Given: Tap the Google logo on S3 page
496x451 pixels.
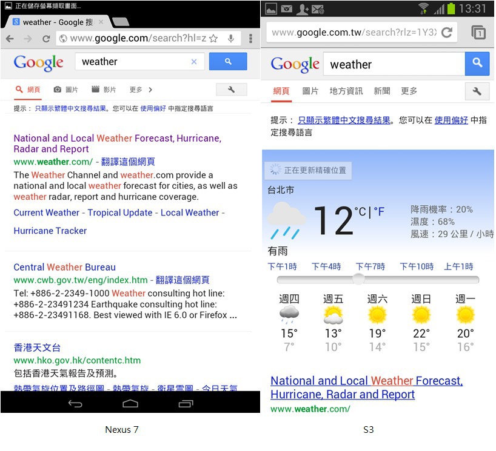Looking at the screenshot, I should coord(295,64).
